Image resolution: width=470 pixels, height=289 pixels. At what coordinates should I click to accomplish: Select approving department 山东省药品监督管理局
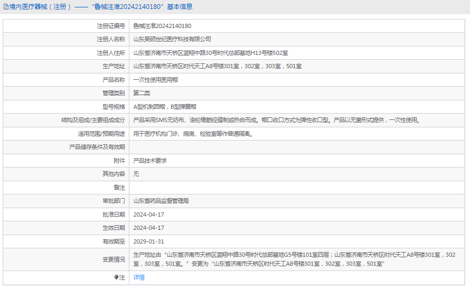[161, 201]
